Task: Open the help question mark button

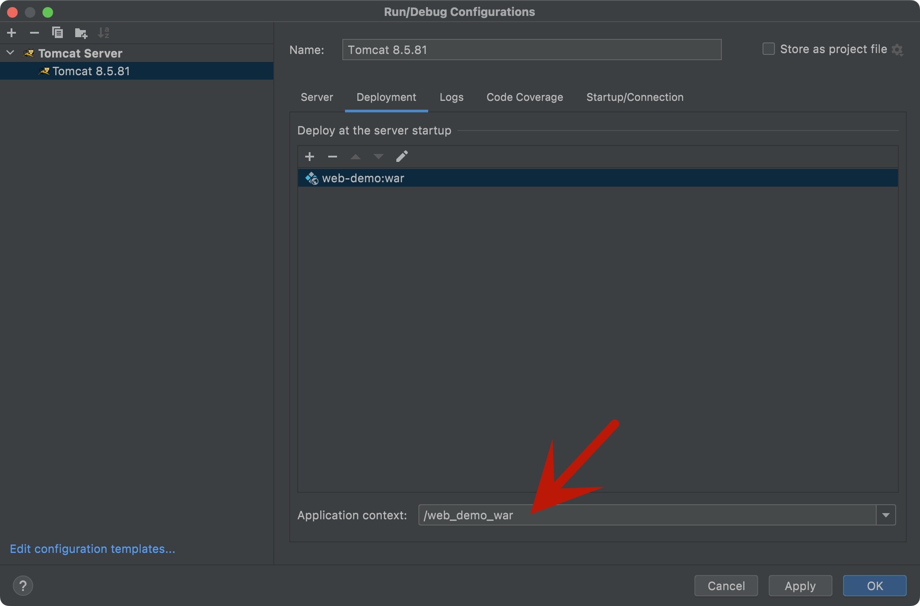Action: tap(23, 586)
